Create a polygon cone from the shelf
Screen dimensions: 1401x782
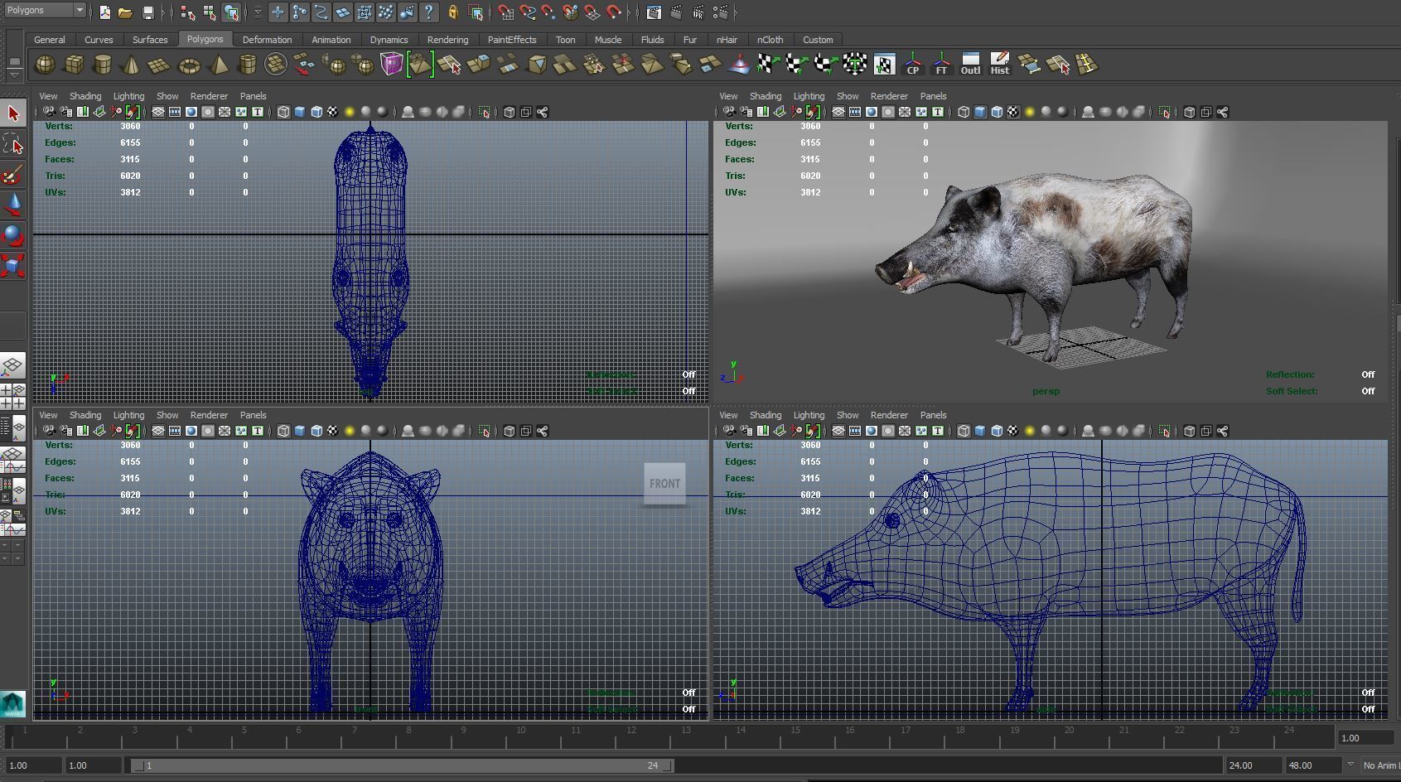pyautogui.click(x=131, y=65)
